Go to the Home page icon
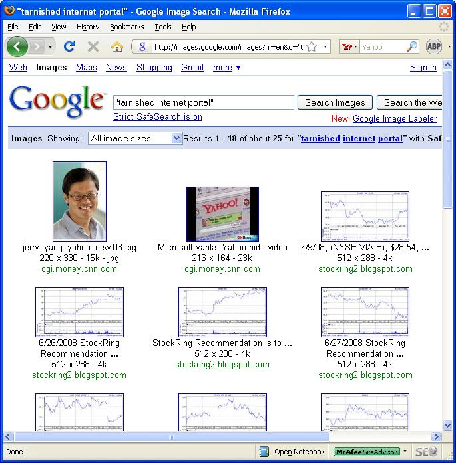 click(117, 46)
